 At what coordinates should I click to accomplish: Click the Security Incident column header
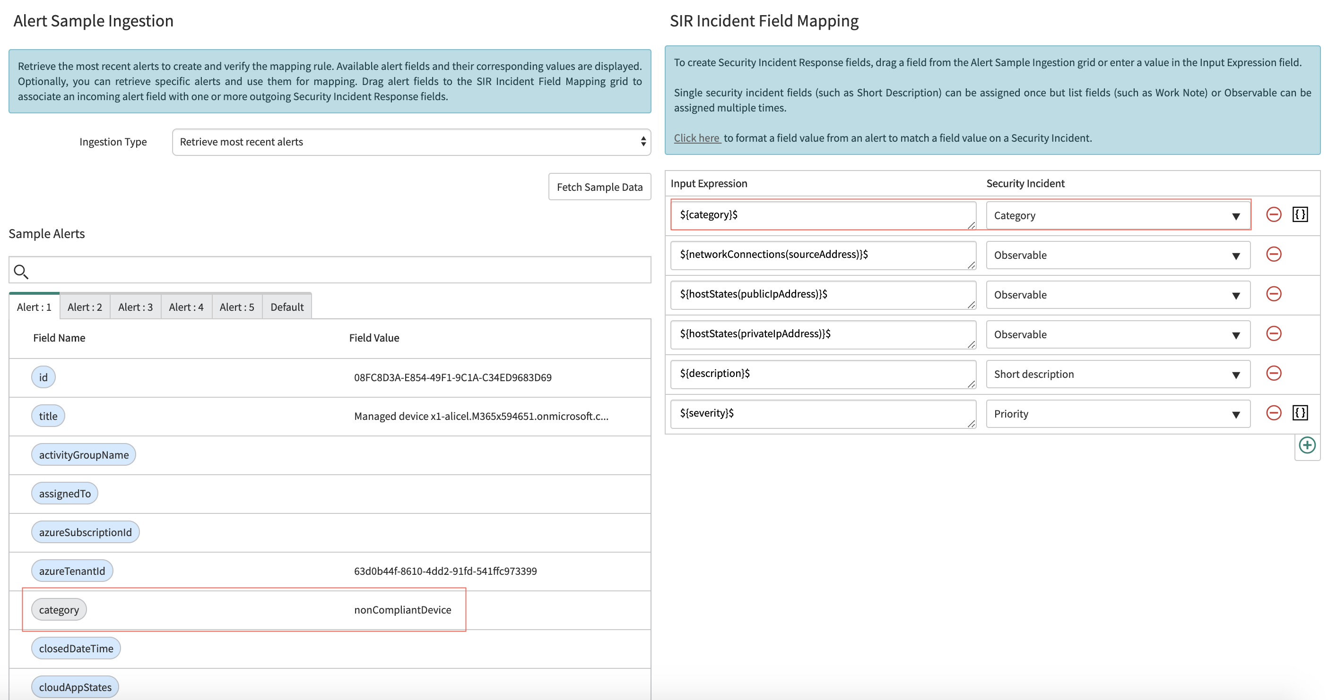(1025, 183)
